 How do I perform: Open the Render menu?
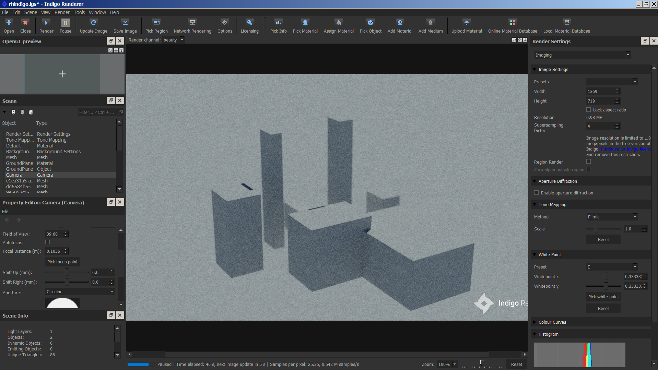[x=62, y=12]
